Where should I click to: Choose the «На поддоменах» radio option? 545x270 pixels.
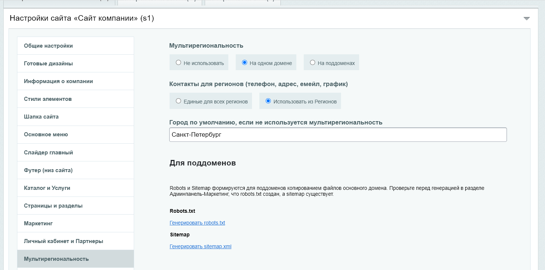pos(313,63)
